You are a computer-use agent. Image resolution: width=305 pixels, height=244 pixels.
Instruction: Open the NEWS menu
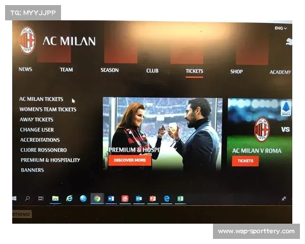tap(25, 69)
